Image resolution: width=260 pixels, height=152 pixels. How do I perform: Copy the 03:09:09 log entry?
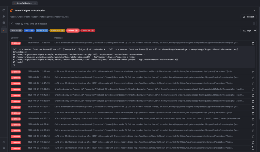pyautogui.click(x=253, y=131)
